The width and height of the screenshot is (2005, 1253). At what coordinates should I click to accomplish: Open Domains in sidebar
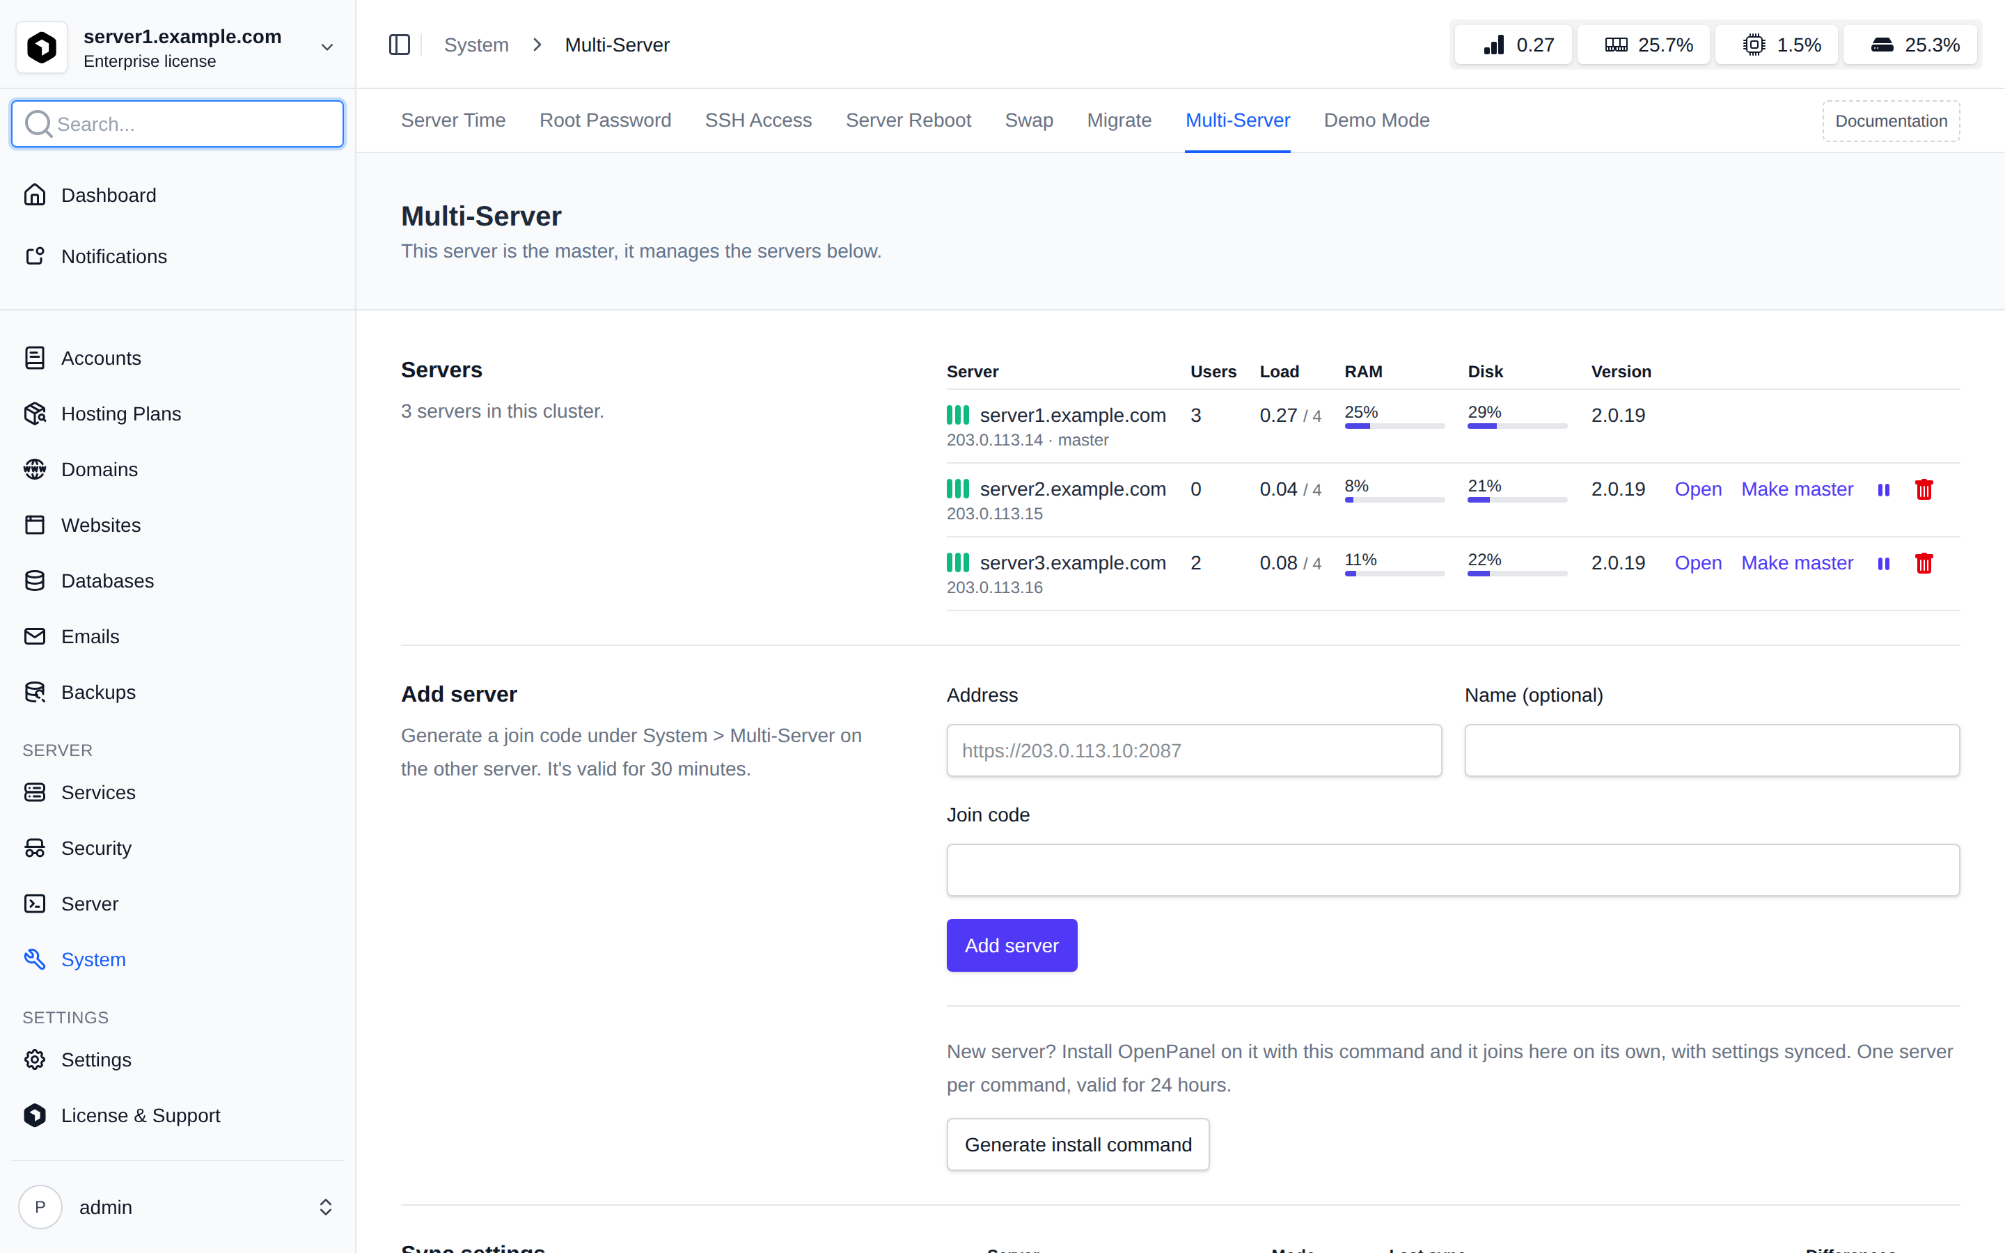point(178,469)
